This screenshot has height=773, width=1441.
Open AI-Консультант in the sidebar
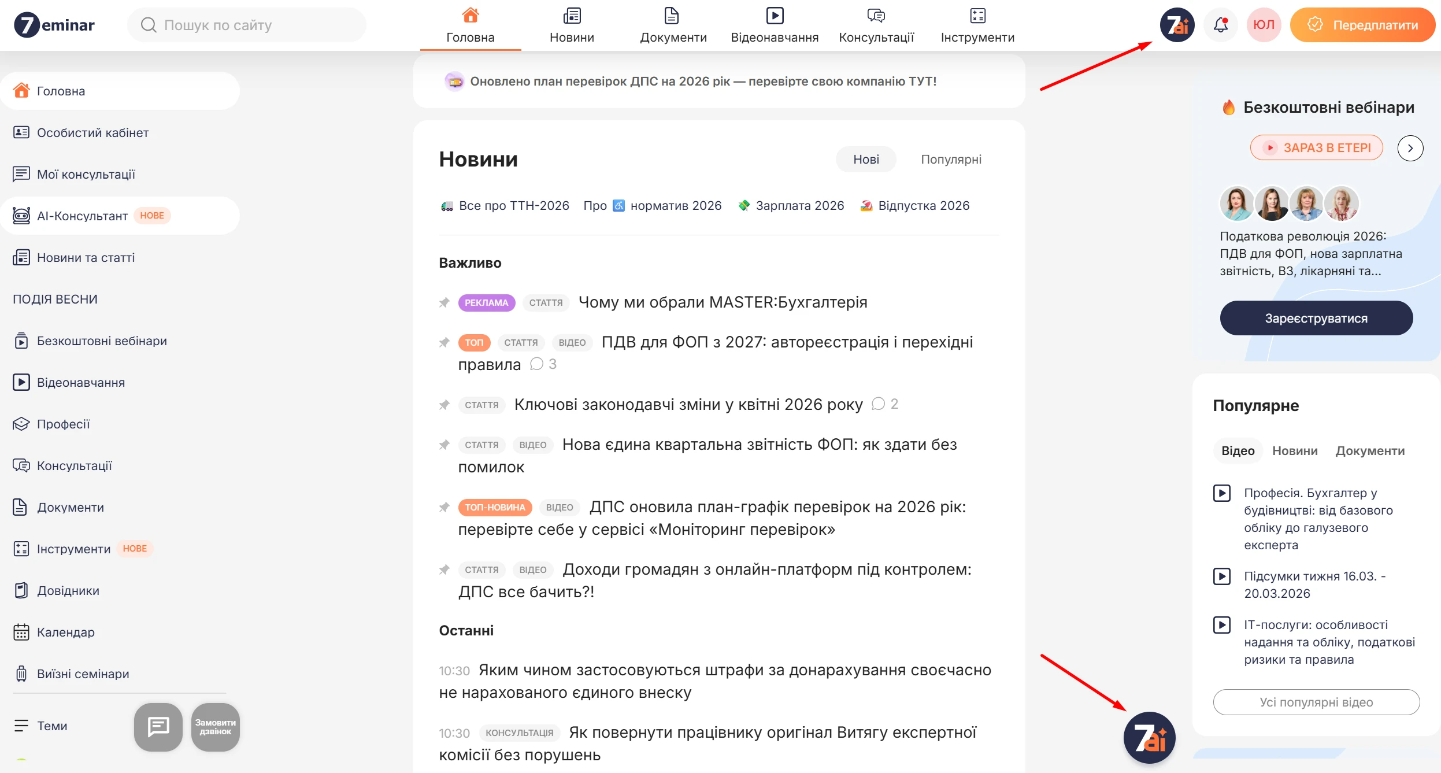click(83, 216)
